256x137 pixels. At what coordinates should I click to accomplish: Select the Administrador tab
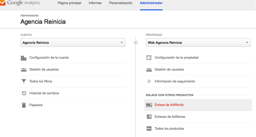[151, 3]
